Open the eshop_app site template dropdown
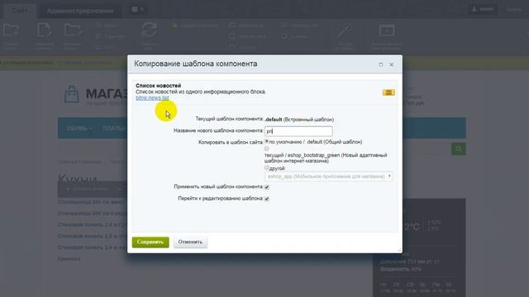 [329, 176]
